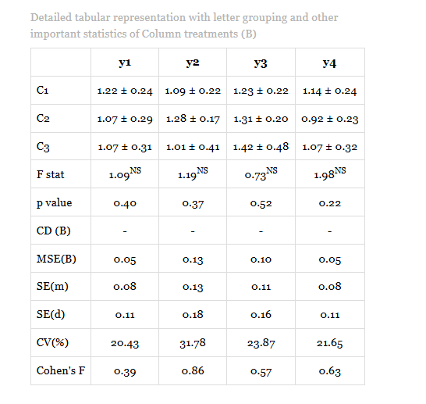Click the SE(d) row label
This screenshot has height=404, width=426.
click(51, 314)
